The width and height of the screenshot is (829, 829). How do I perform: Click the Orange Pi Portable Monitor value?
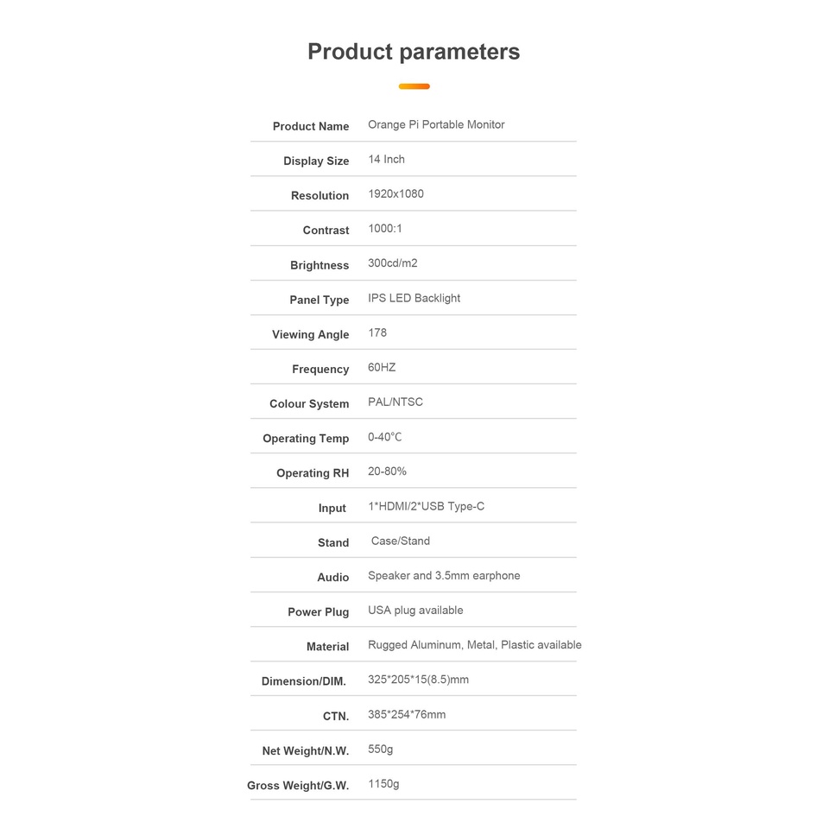pos(436,125)
